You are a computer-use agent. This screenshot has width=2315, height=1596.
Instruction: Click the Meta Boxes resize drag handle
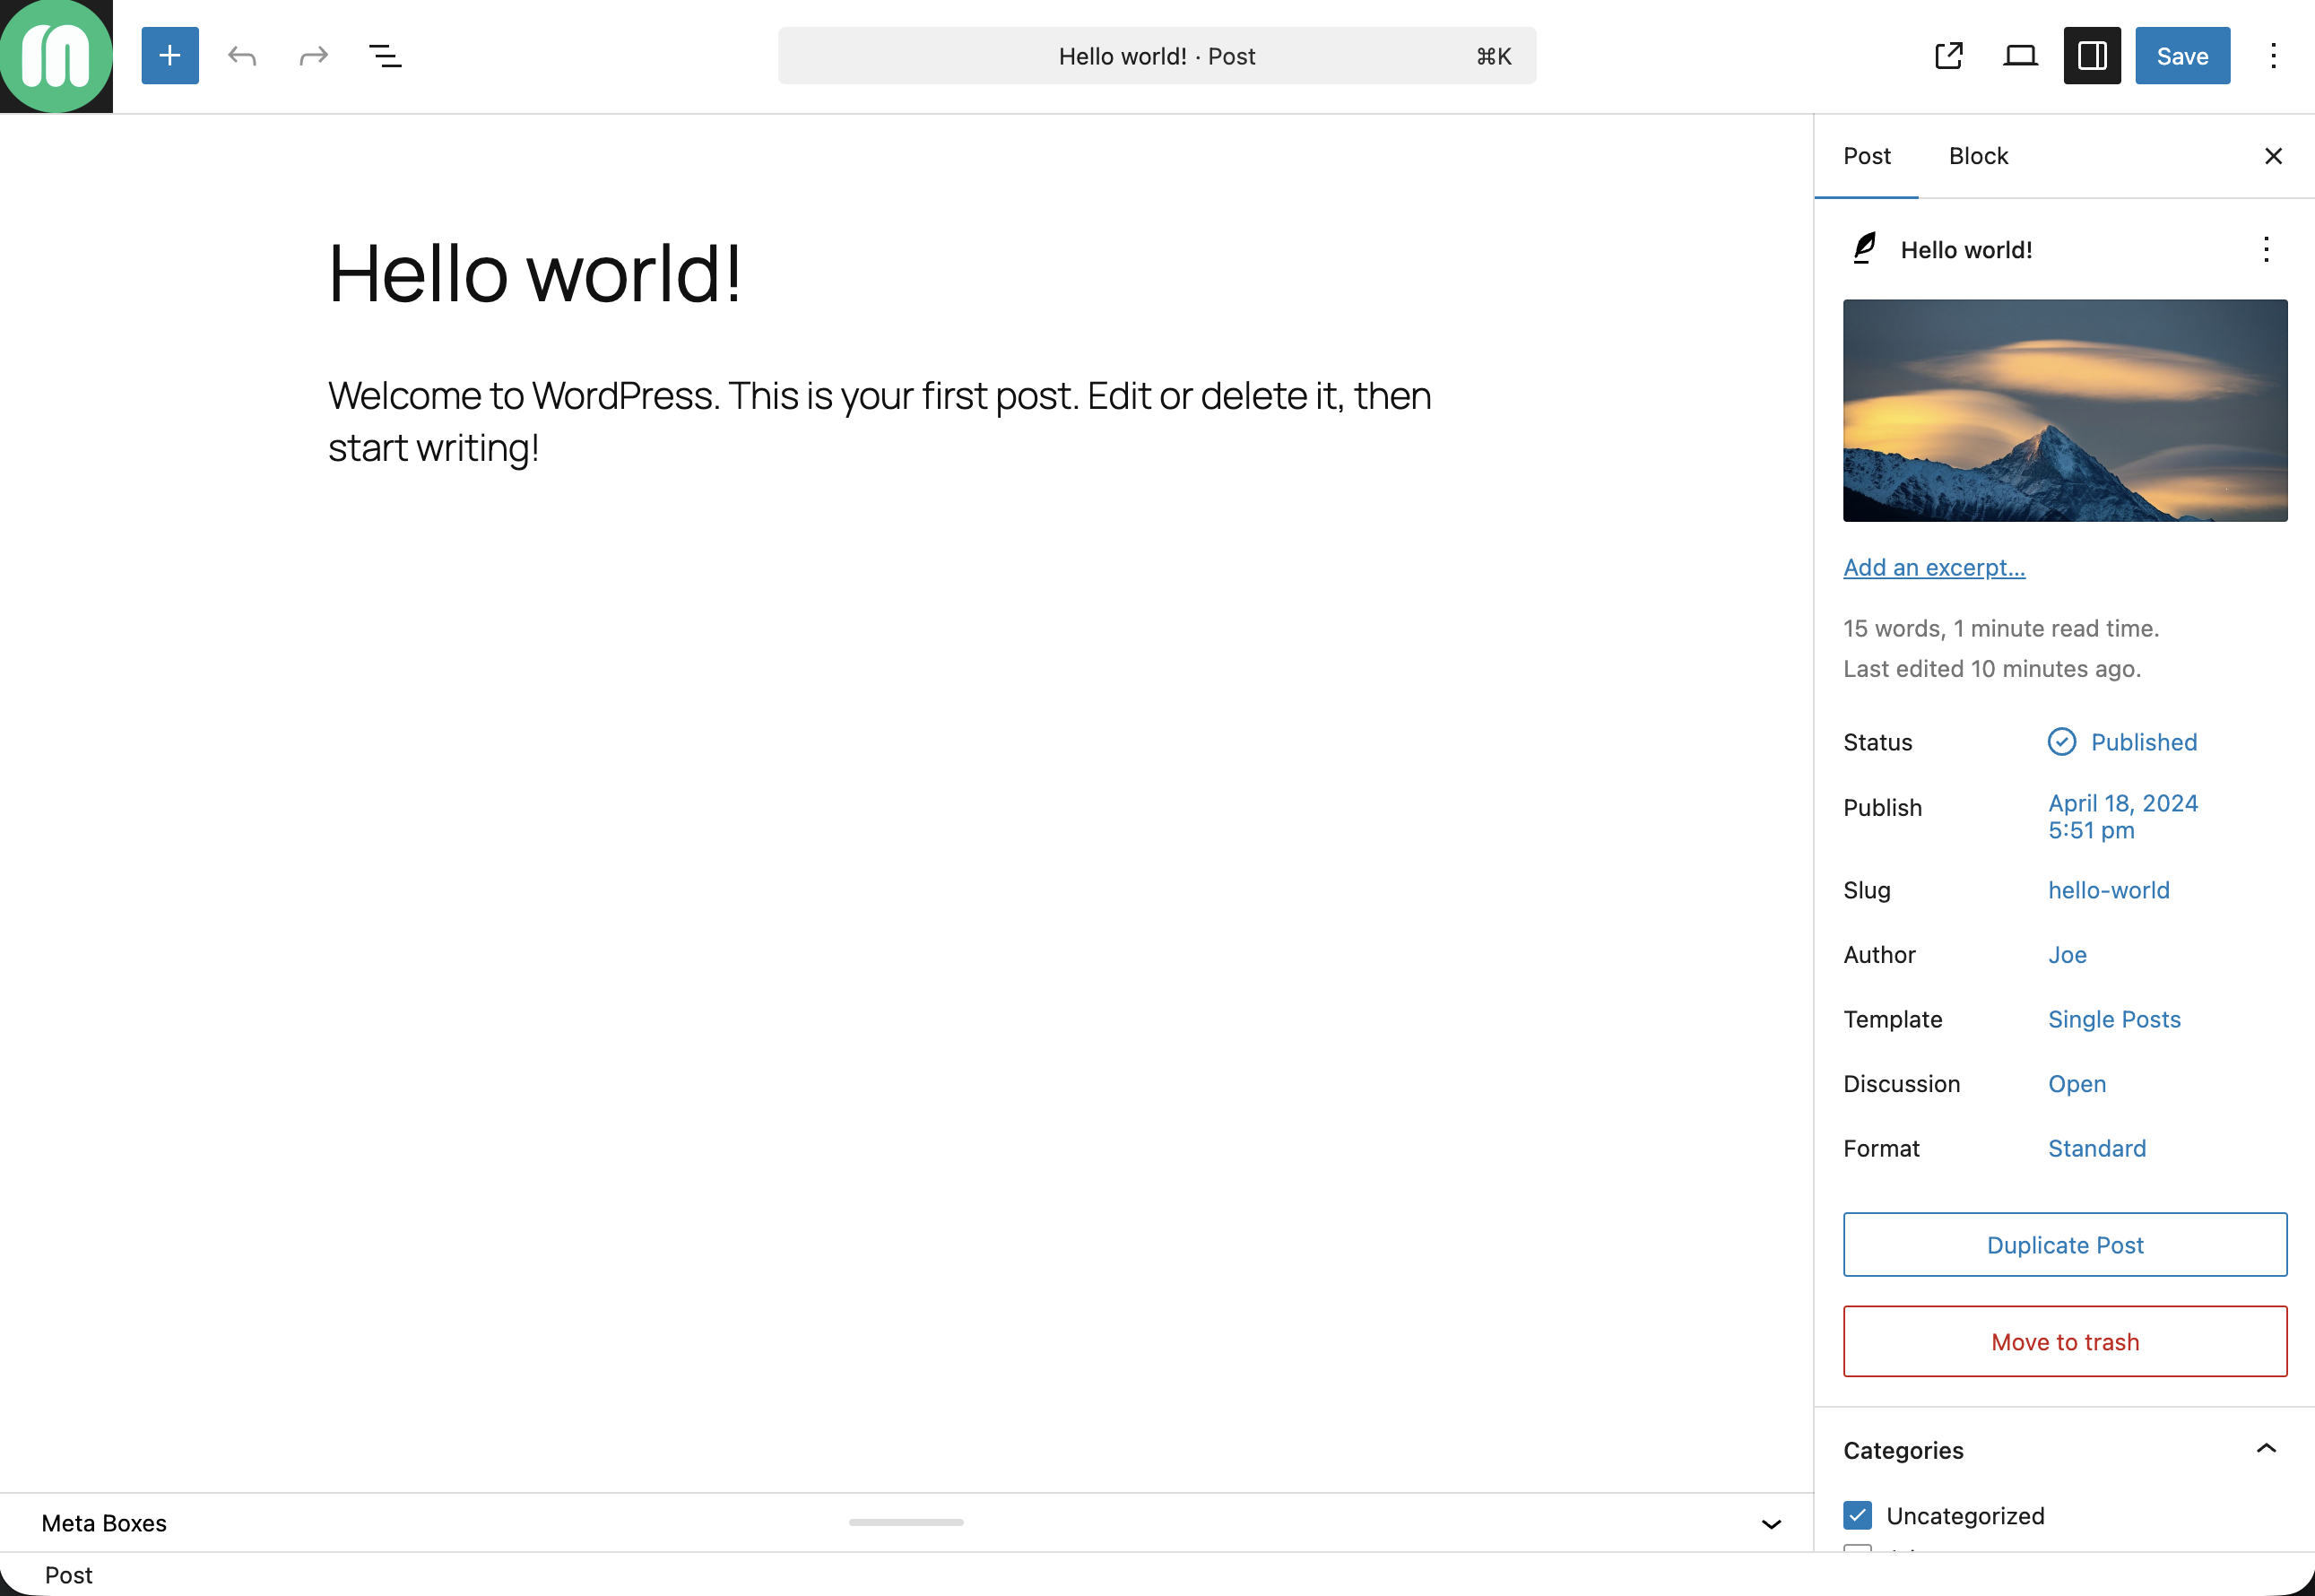[x=906, y=1522]
